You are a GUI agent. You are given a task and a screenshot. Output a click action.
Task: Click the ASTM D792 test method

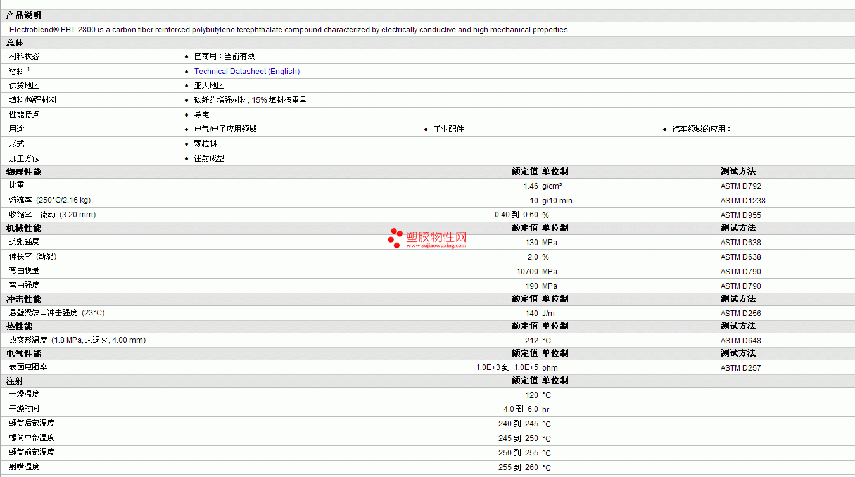[x=741, y=186]
